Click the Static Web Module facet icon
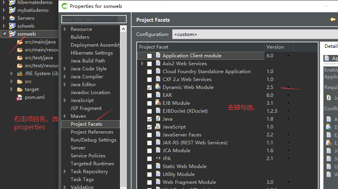This screenshot has width=338, height=189. [158, 166]
